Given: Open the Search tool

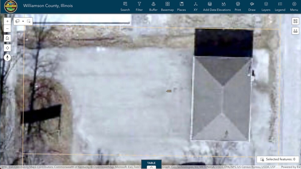Looking at the screenshot, I should click(125, 6).
